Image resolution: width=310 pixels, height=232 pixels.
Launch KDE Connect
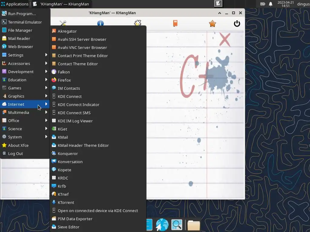point(98,96)
